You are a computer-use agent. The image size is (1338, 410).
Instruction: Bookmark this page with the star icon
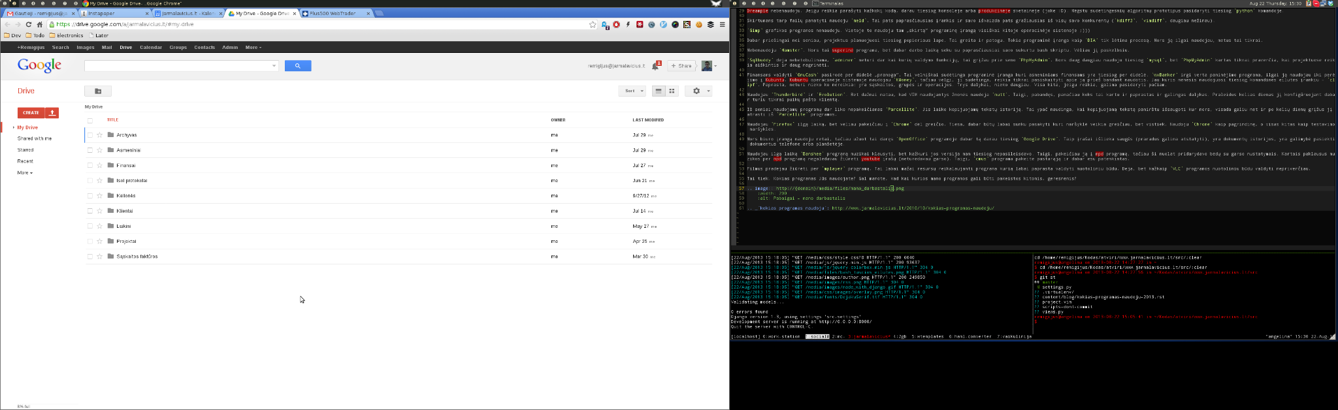593,24
